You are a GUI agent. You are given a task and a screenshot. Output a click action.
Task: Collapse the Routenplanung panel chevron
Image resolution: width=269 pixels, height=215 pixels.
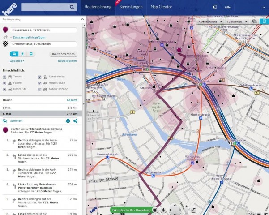coord(82,19)
